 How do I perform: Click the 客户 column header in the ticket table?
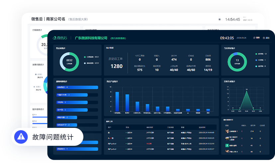point(110,127)
